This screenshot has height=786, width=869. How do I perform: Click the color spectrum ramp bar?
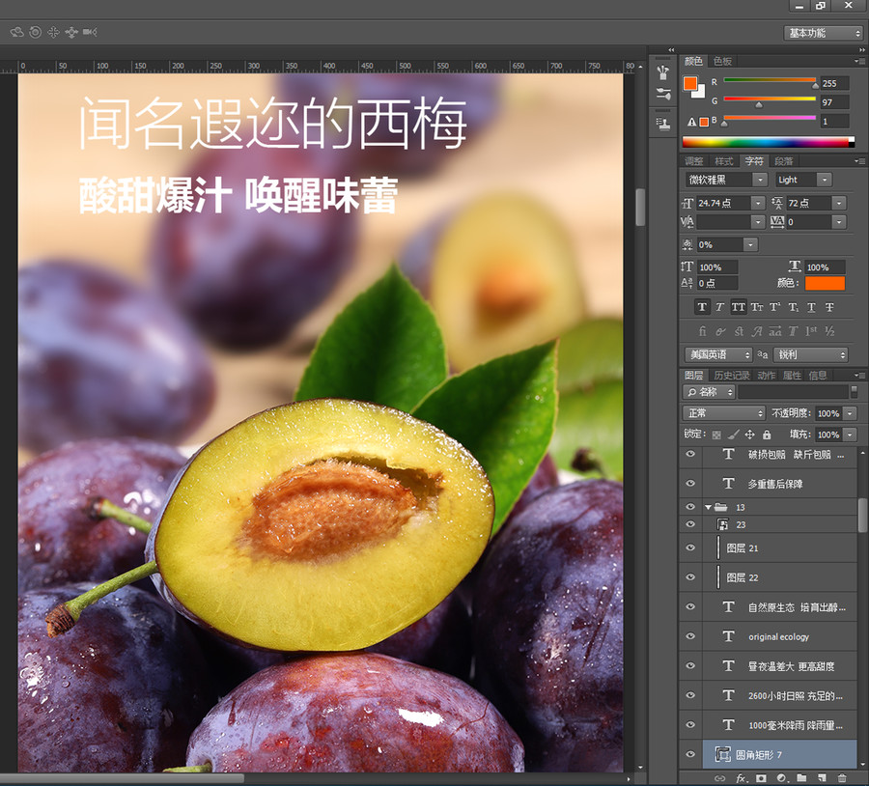click(x=768, y=142)
